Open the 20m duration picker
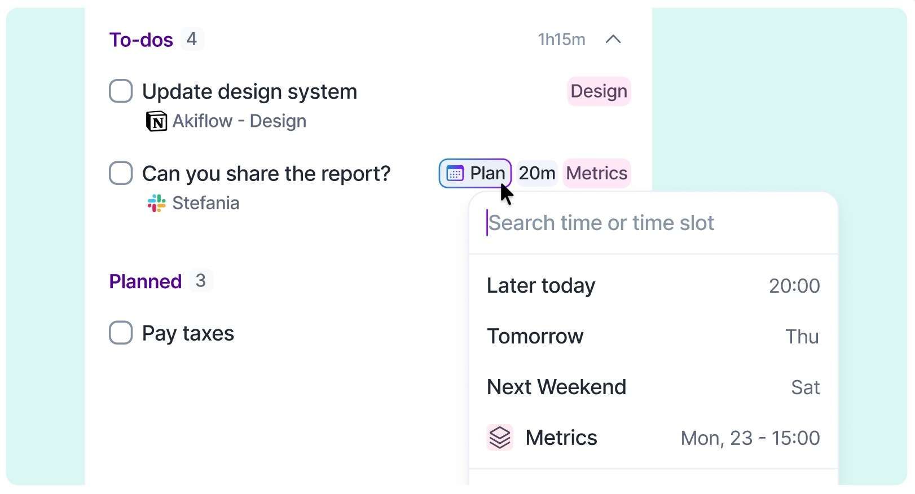 (x=537, y=173)
